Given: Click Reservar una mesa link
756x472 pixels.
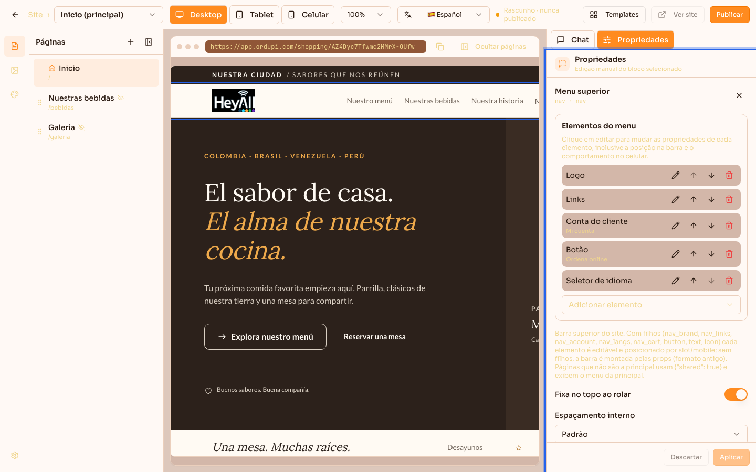Looking at the screenshot, I should (375, 337).
